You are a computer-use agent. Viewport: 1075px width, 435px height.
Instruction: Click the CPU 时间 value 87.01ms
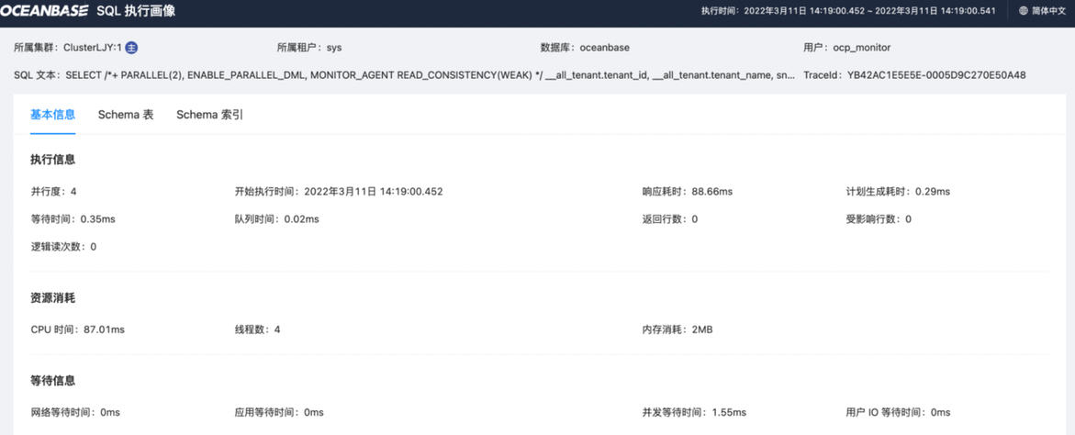105,329
